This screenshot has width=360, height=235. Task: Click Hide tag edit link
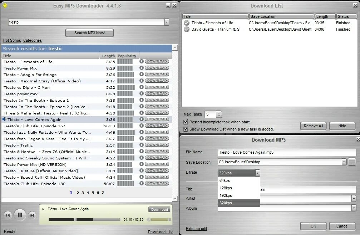[196, 229]
